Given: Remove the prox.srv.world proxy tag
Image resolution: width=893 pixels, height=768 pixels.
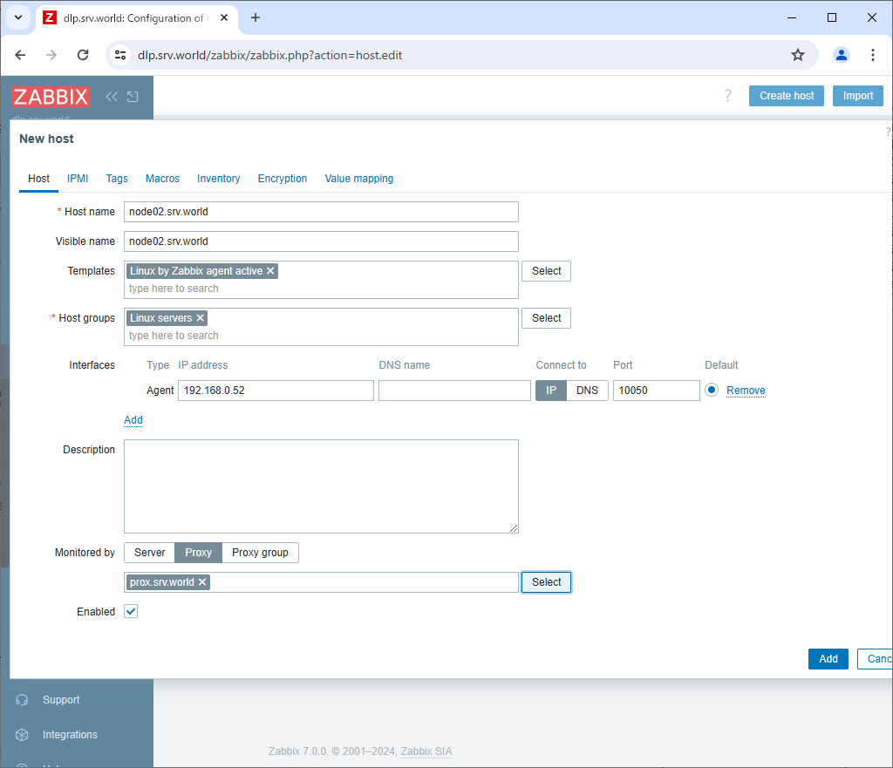Looking at the screenshot, I should pyautogui.click(x=202, y=582).
